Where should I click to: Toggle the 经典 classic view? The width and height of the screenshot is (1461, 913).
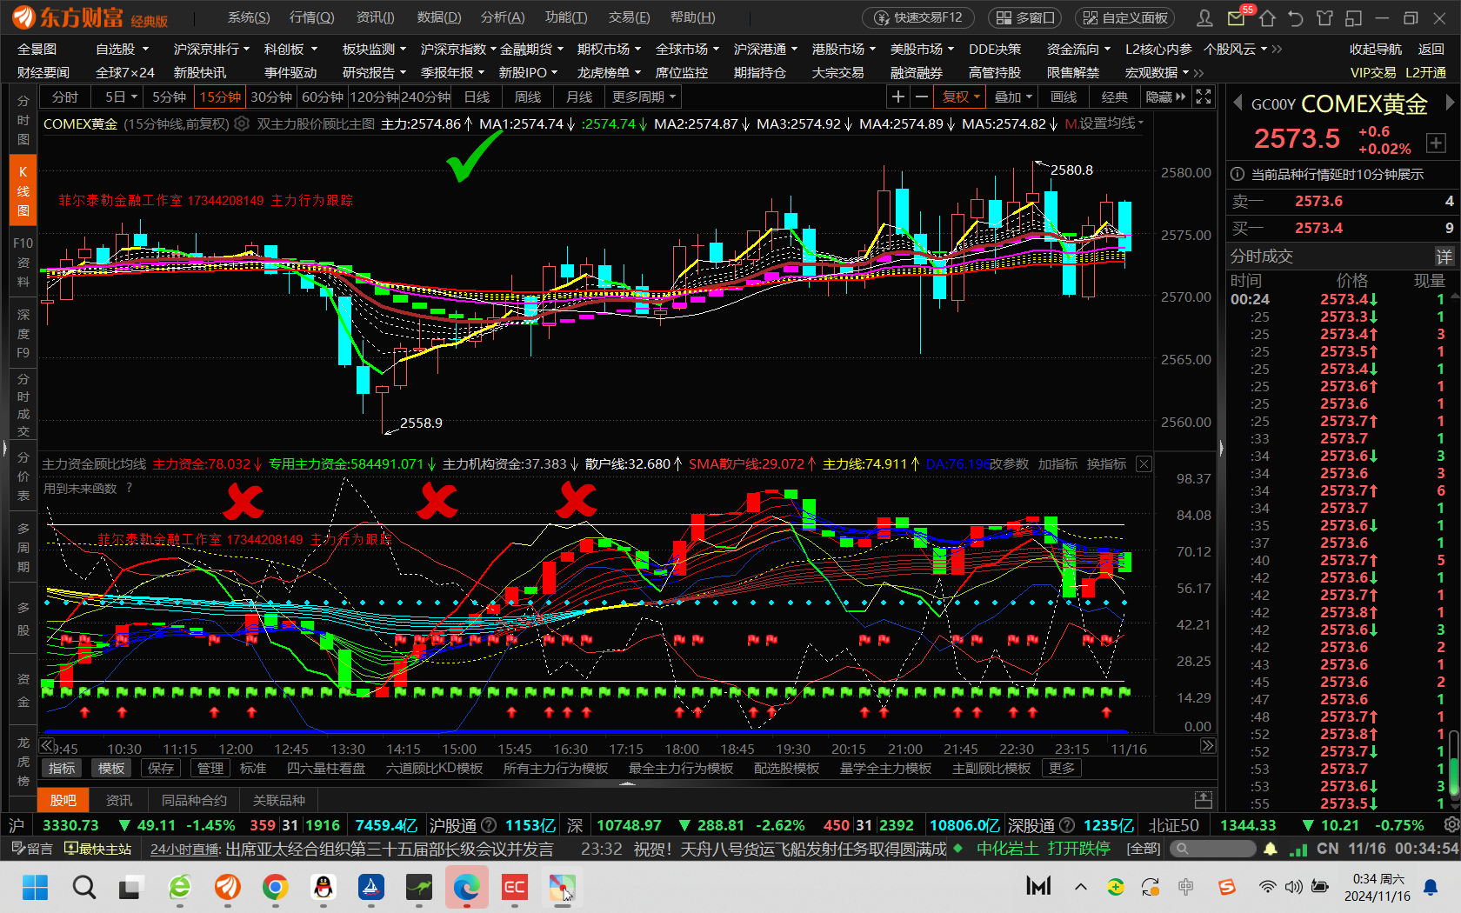(1115, 97)
